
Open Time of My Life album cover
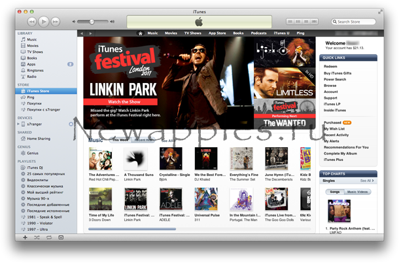(x=101, y=199)
